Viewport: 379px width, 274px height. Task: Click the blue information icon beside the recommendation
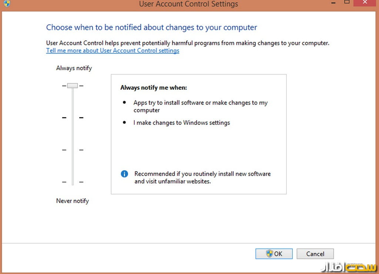(x=125, y=174)
